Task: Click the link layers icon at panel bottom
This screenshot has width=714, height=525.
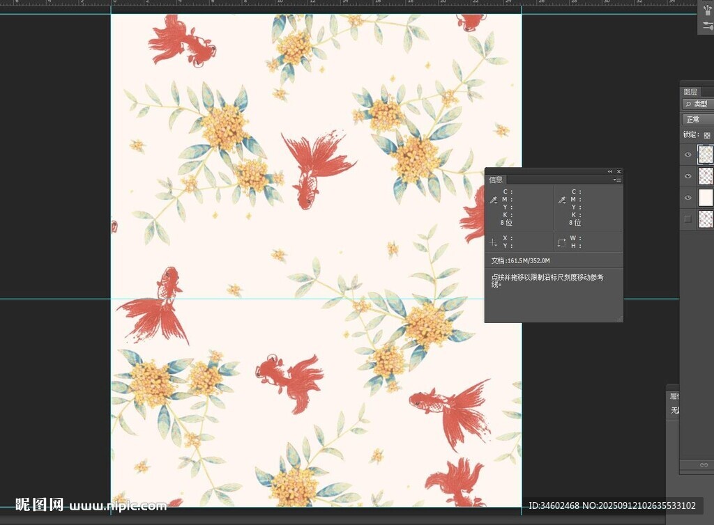Action: (704, 464)
